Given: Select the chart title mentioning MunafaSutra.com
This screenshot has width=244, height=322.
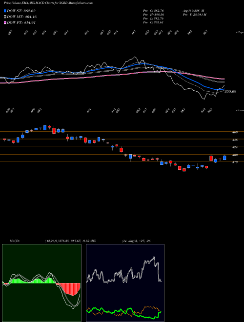Looking at the screenshot, I should [x=48, y=3].
